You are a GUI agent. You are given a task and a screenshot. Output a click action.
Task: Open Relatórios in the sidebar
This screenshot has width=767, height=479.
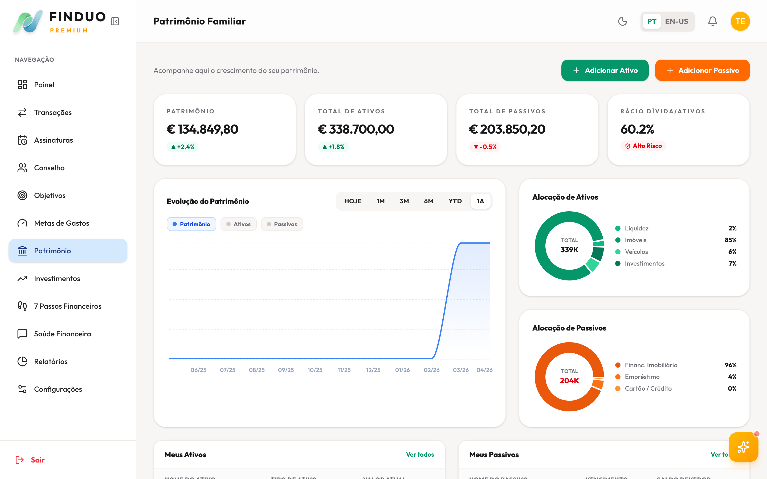[x=51, y=361]
